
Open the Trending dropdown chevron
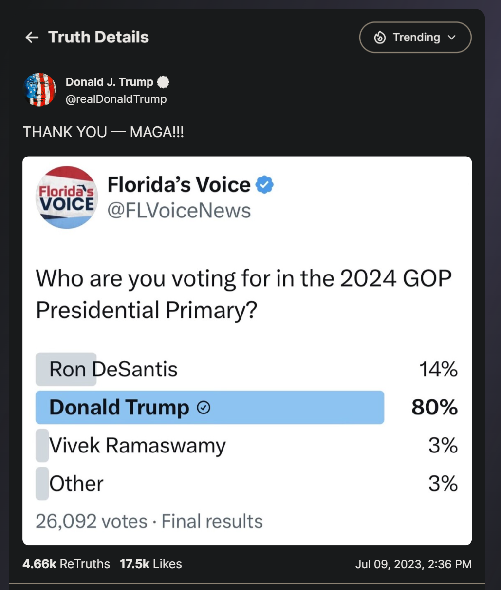pos(452,38)
